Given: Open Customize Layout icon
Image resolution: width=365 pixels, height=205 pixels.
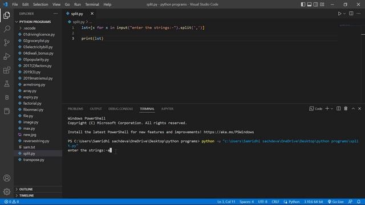Looking at the screenshot, I should tap(322, 5).
